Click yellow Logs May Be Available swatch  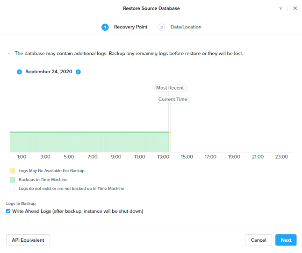(12, 171)
